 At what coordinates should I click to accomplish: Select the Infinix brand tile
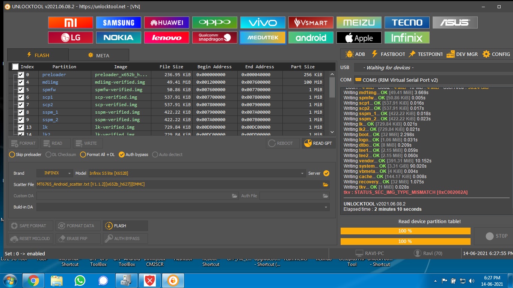[407, 37]
